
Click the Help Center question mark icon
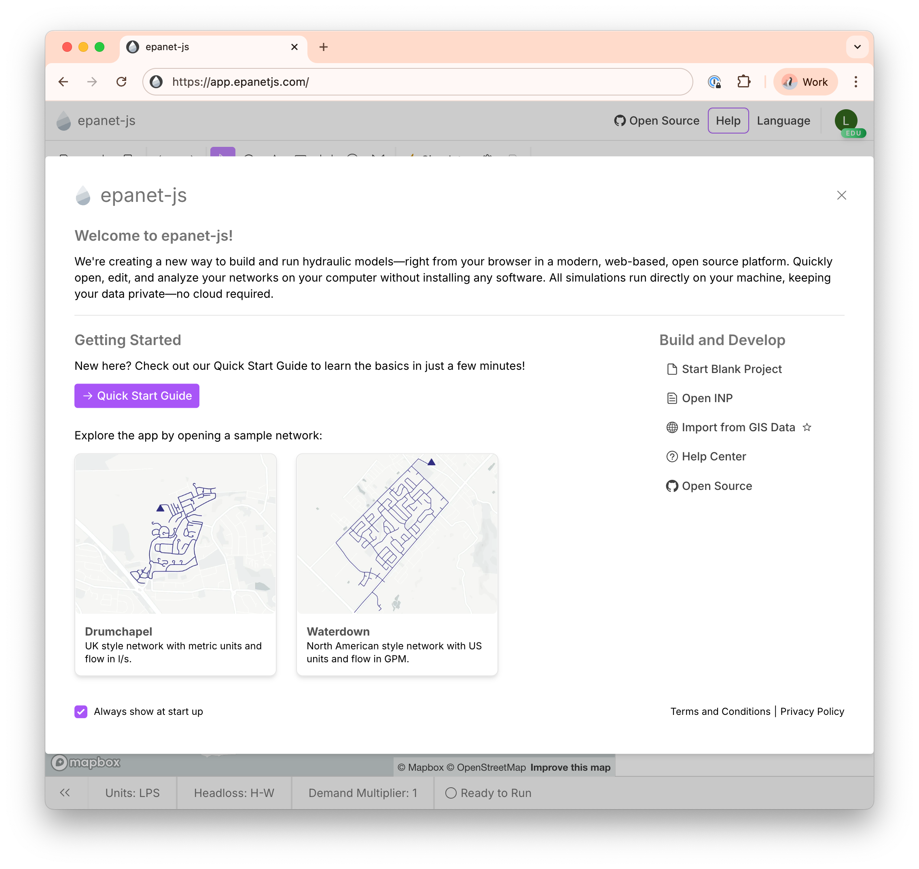[671, 457]
